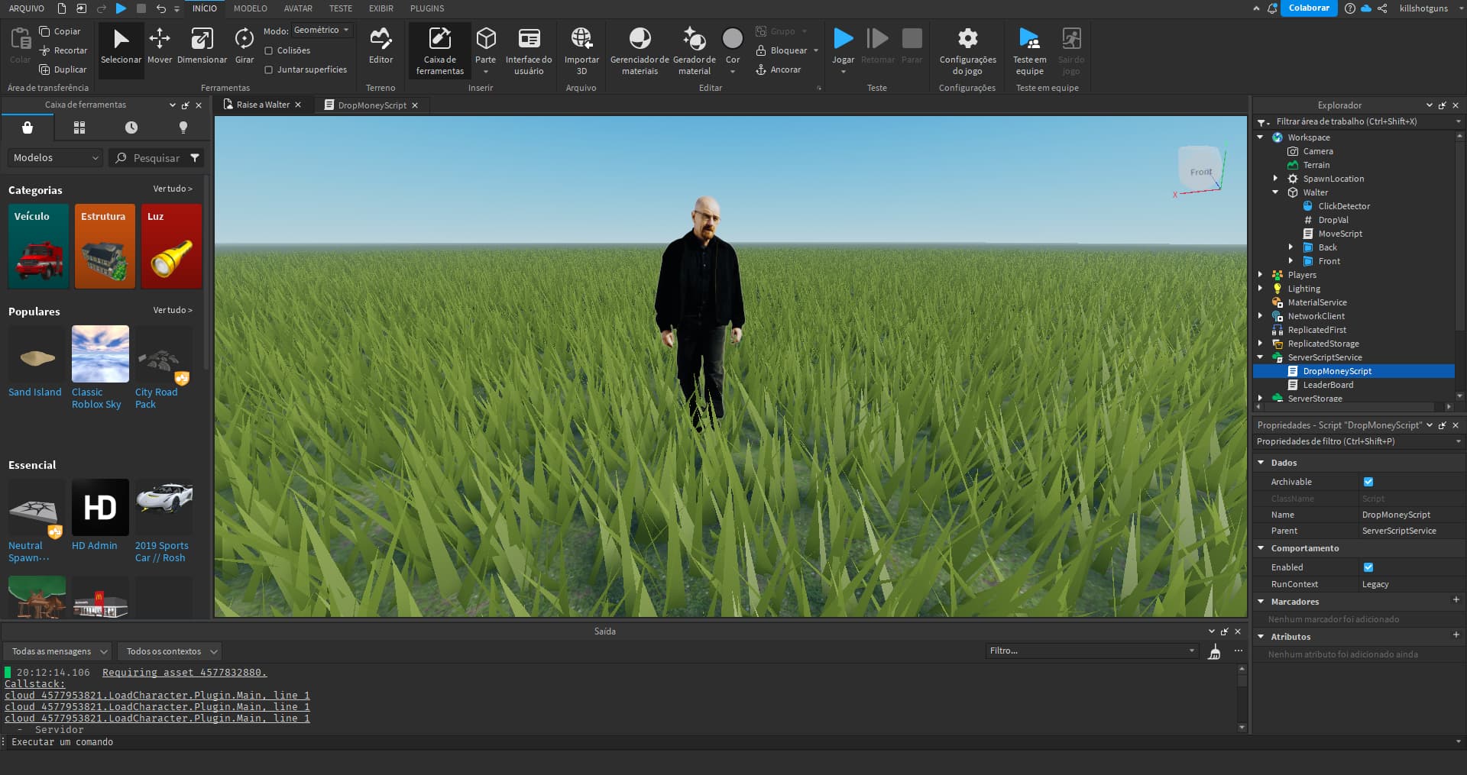Collapse the Comportamento properties section

coord(1261,548)
